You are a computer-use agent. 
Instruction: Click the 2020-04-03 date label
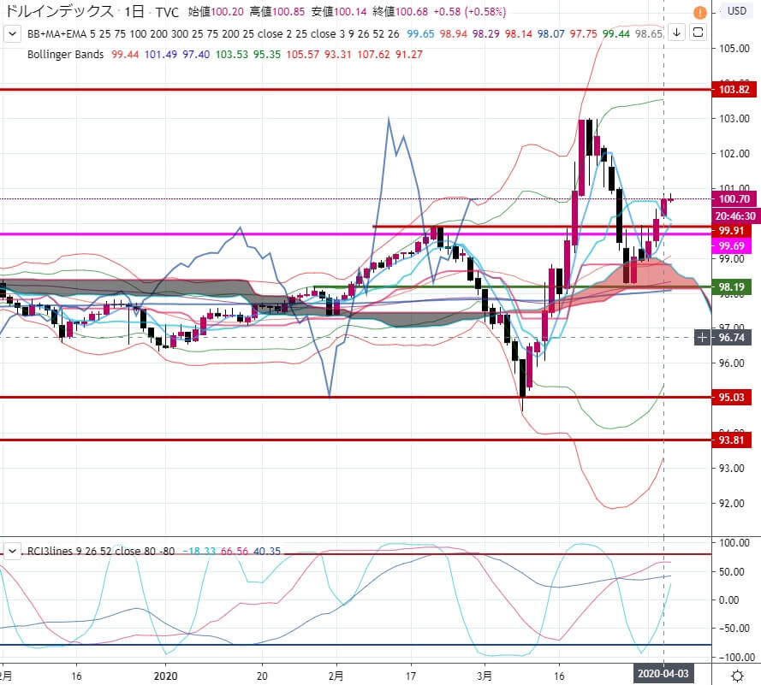tap(663, 674)
